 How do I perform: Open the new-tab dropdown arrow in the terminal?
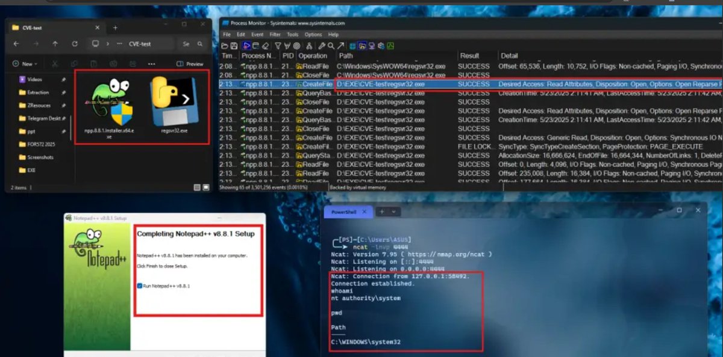tap(395, 212)
